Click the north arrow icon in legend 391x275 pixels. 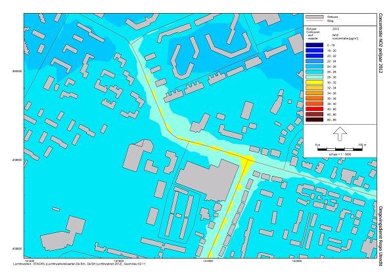coord(340,134)
